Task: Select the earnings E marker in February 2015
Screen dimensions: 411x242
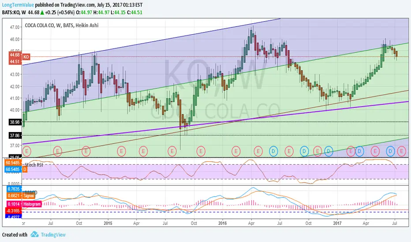Action: click(121, 151)
